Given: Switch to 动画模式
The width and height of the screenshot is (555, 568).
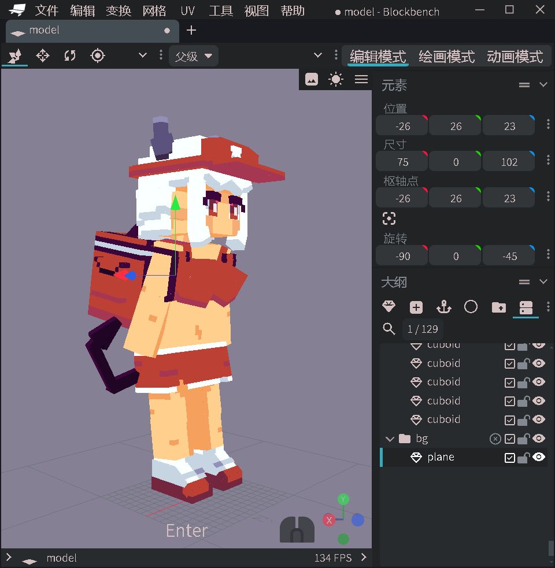Looking at the screenshot, I should (515, 57).
